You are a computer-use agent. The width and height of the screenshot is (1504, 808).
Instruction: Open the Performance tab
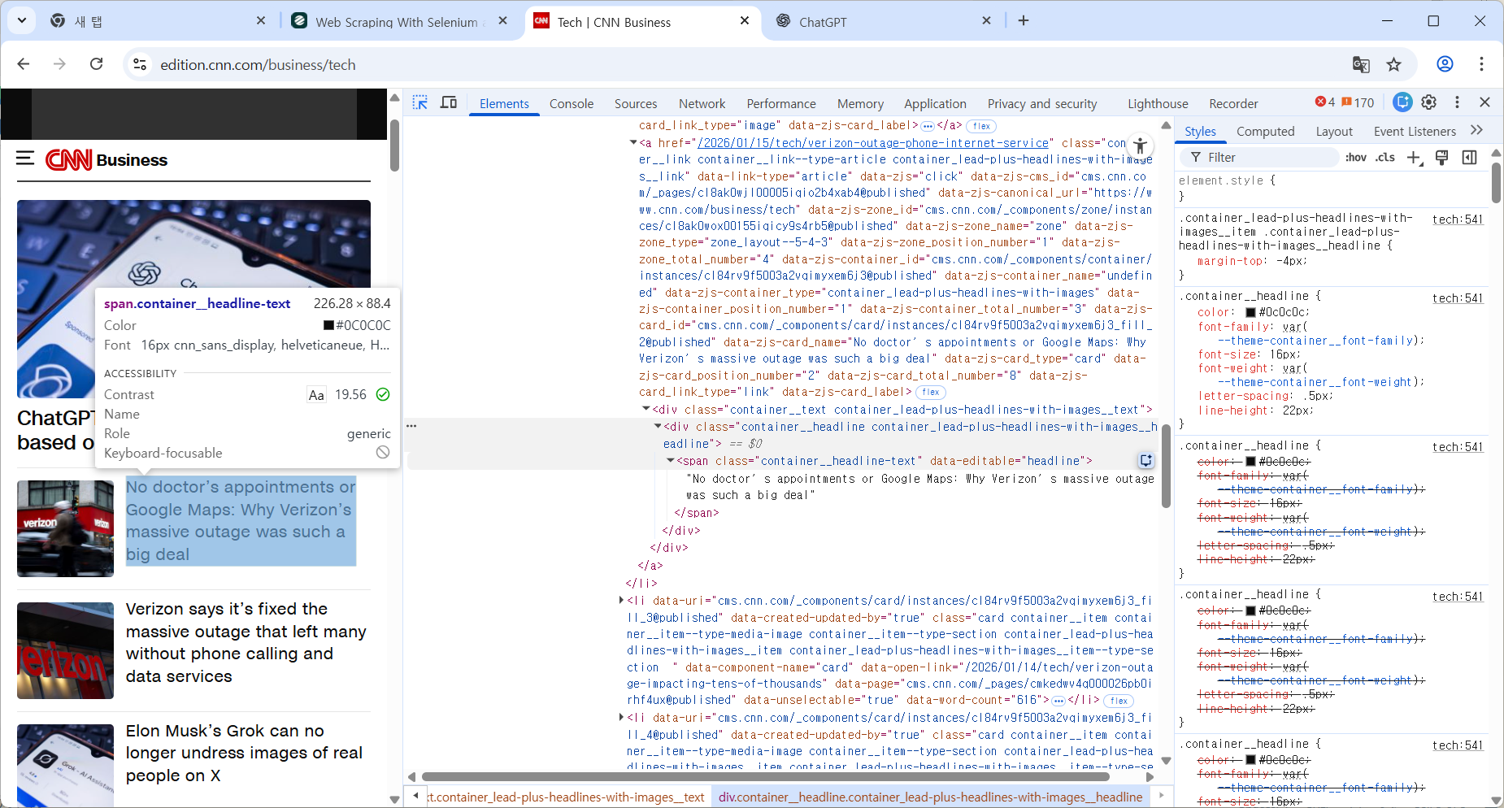781,103
